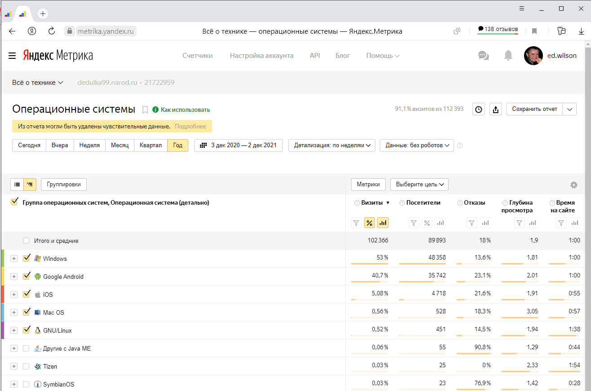Uncheck the Windows row checkbox
Image resolution: width=591 pixels, height=391 pixels.
coord(27,258)
